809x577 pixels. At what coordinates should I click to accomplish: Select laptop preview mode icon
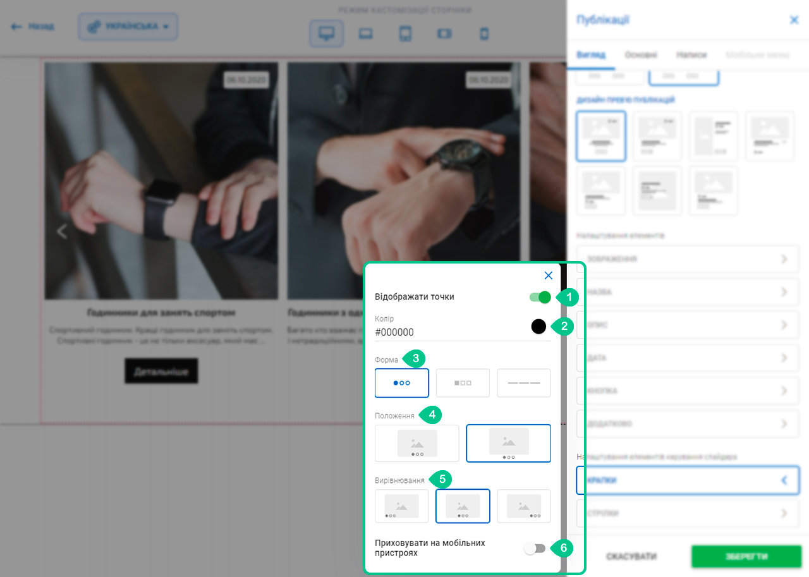coord(365,33)
